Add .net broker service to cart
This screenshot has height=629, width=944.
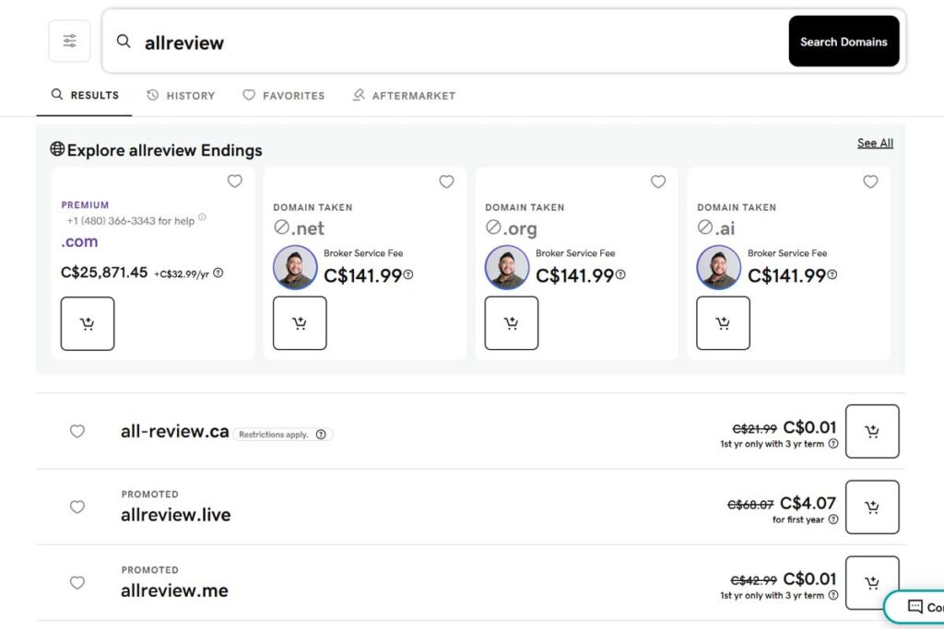(x=300, y=323)
